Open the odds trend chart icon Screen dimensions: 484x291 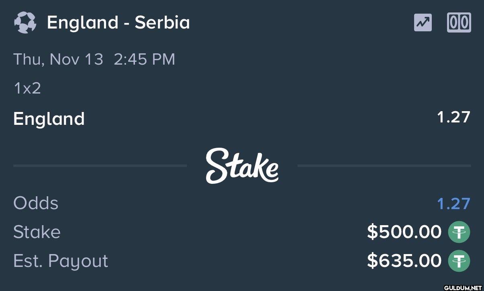click(423, 22)
